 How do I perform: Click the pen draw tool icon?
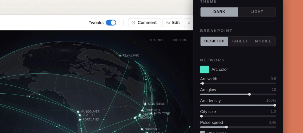tap(189, 23)
